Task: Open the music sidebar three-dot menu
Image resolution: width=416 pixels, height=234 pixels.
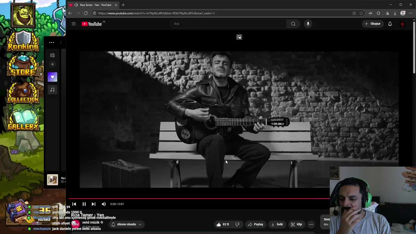Action: tap(52, 42)
